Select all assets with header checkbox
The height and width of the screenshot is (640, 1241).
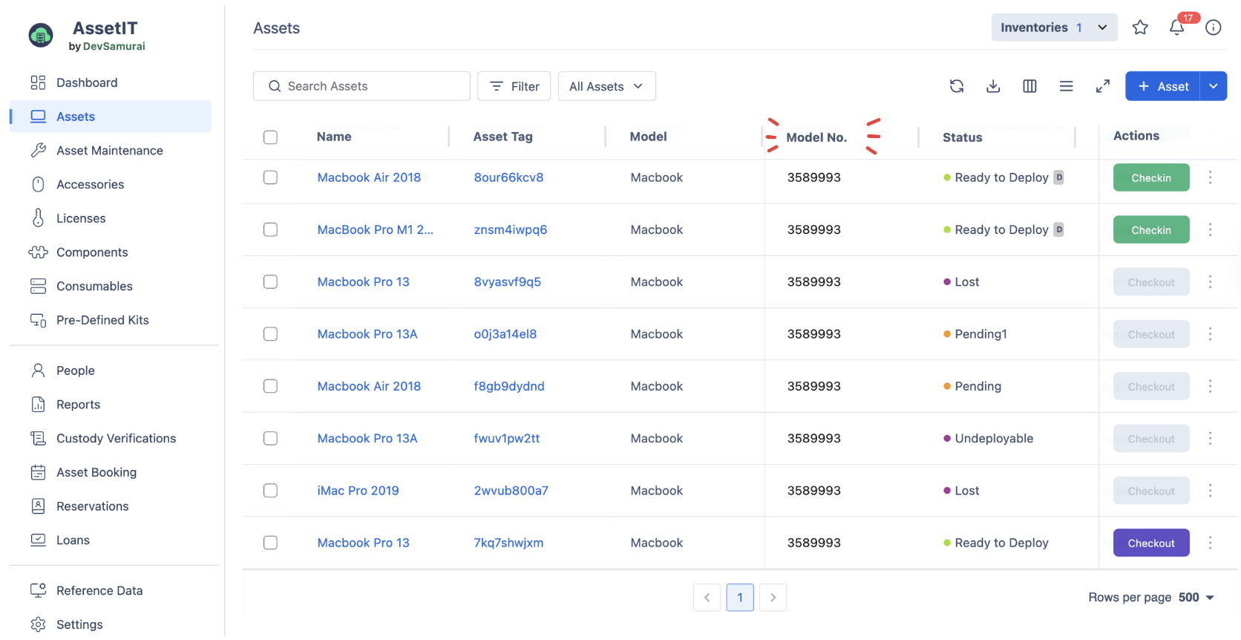[x=270, y=137]
